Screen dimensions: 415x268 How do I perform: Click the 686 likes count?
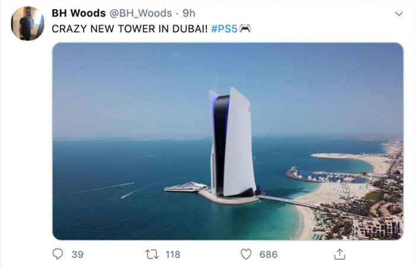coord(269,254)
